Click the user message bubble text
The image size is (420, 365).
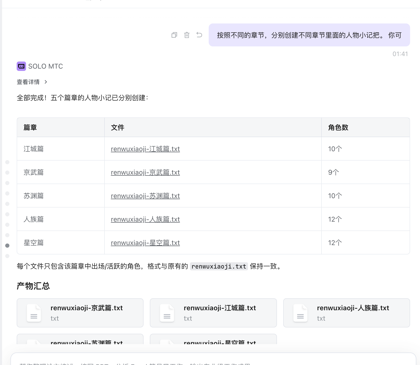(x=309, y=35)
